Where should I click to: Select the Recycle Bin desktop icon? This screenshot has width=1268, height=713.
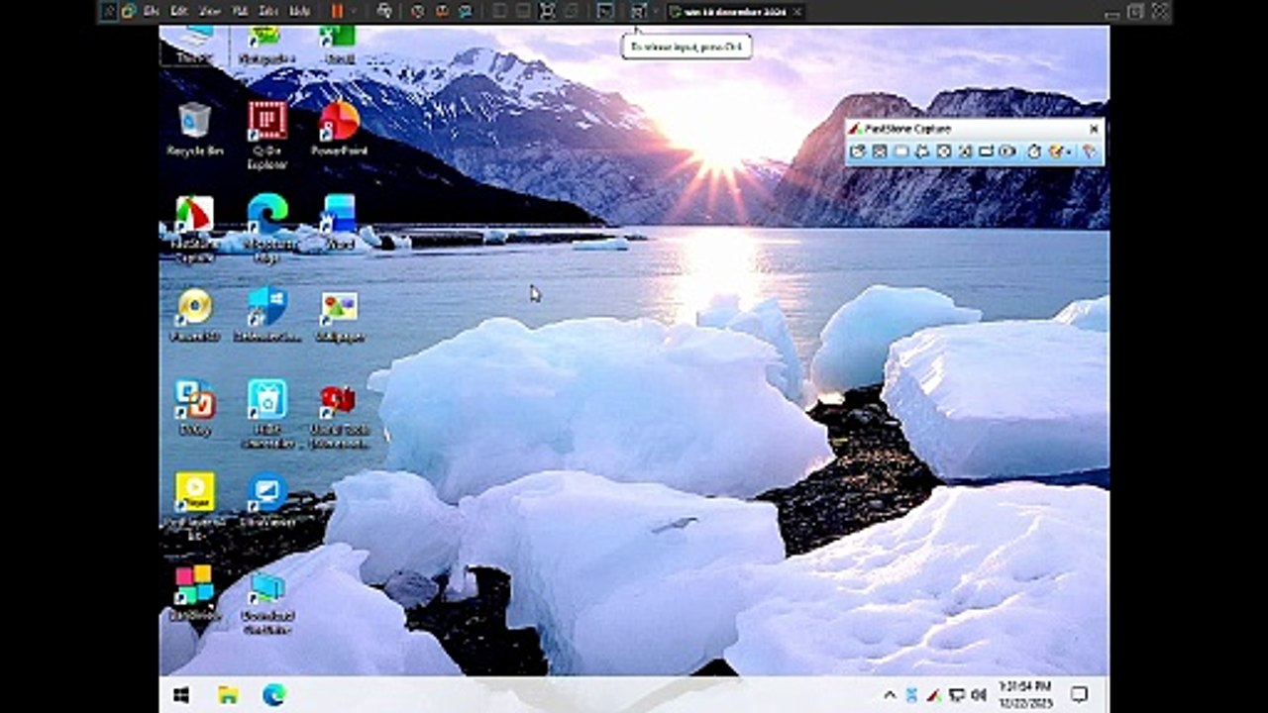[195, 129]
